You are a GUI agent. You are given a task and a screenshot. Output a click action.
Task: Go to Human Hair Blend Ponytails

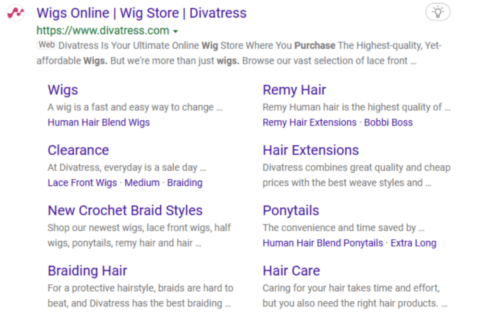[x=323, y=243]
